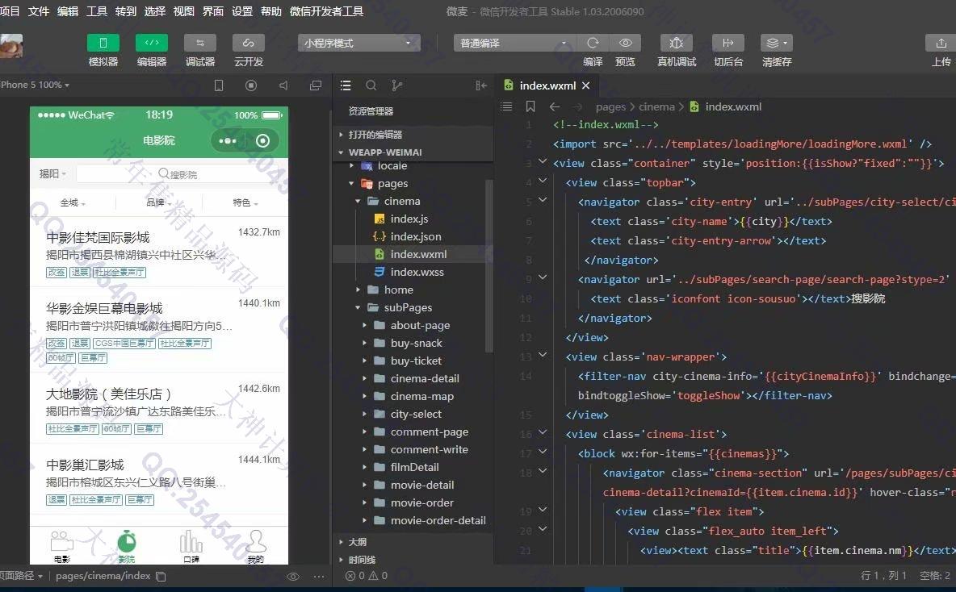Expand the cinema-detail folder

(424, 378)
